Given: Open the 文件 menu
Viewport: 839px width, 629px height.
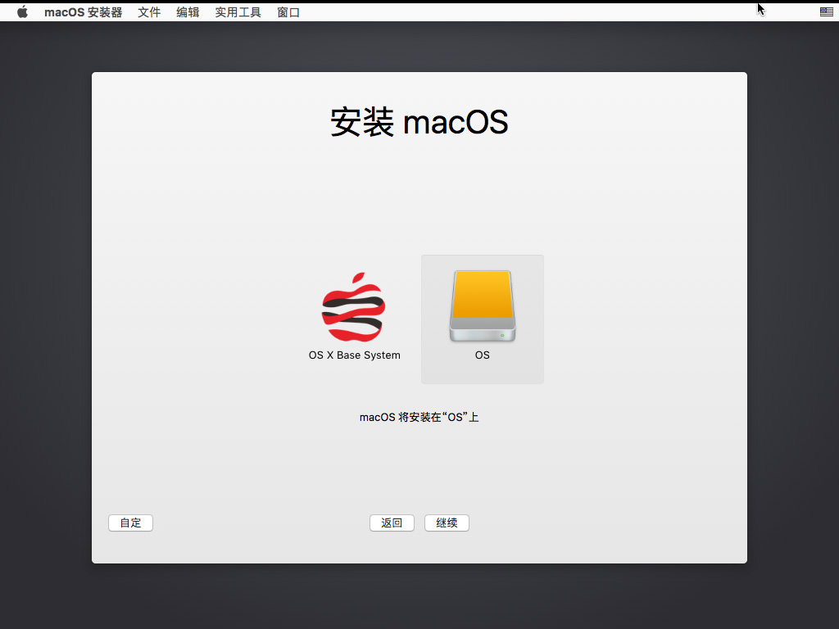Looking at the screenshot, I should [x=149, y=12].
